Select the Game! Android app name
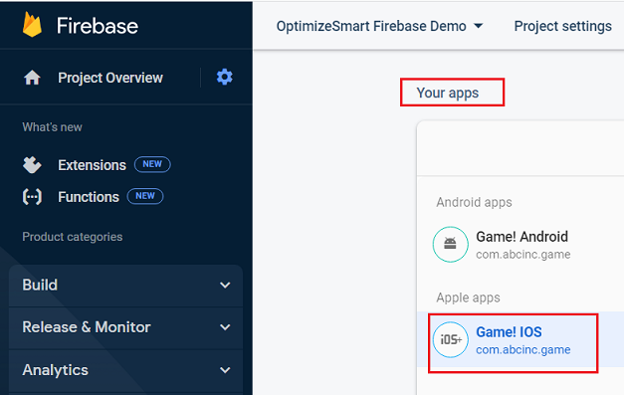Viewport: 624px width, 395px height. [521, 237]
